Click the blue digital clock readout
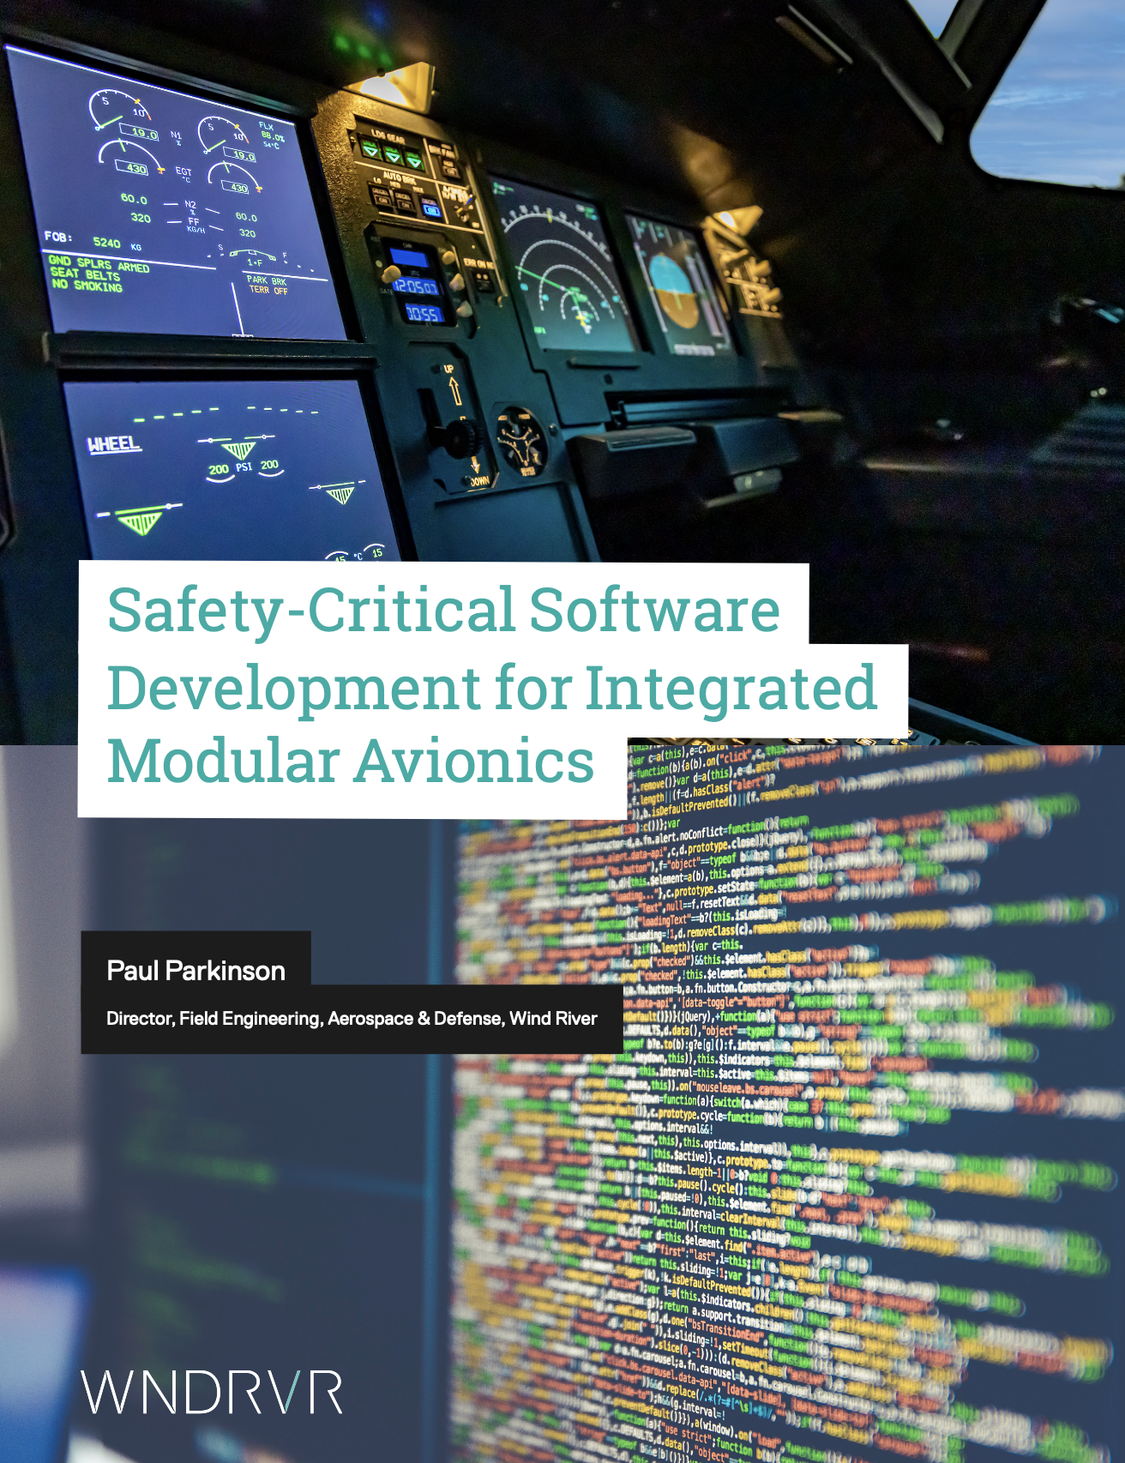Viewport: 1125px width, 1463px height. click(x=416, y=286)
